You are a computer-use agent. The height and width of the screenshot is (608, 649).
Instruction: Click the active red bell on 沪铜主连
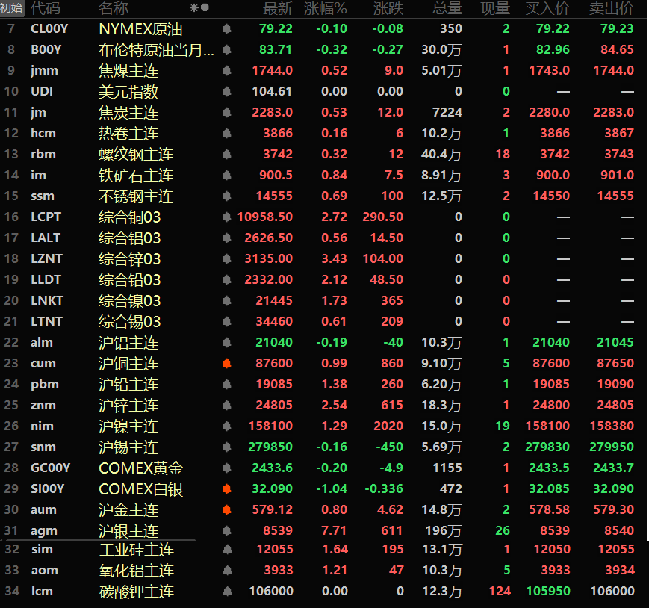(226, 364)
